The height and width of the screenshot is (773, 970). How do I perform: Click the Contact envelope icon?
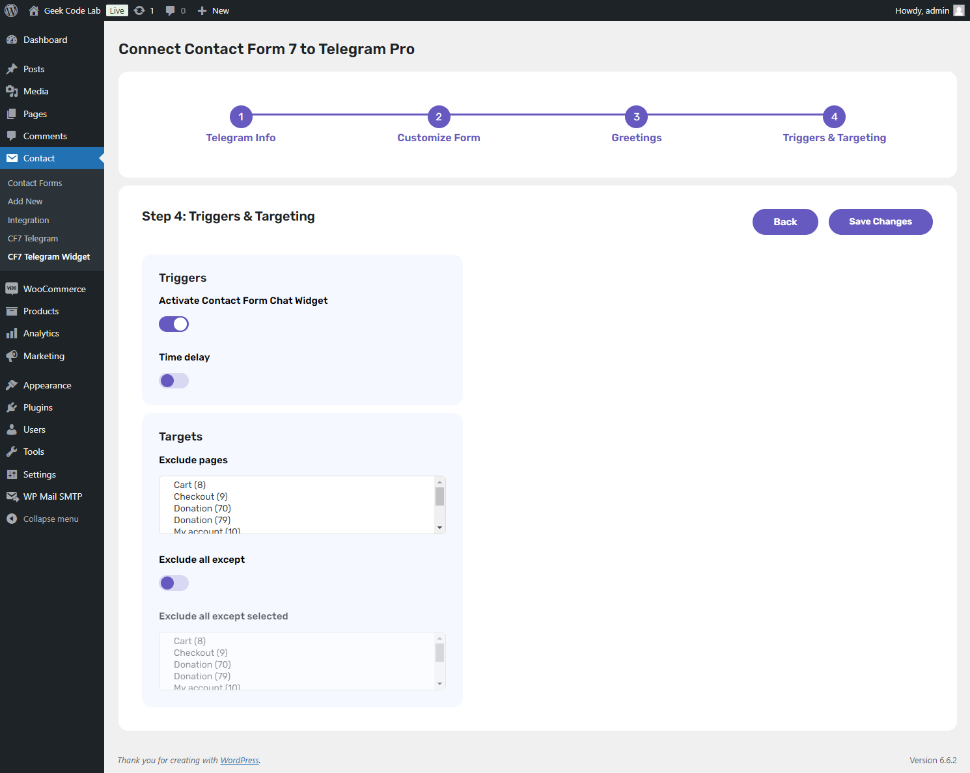point(12,158)
